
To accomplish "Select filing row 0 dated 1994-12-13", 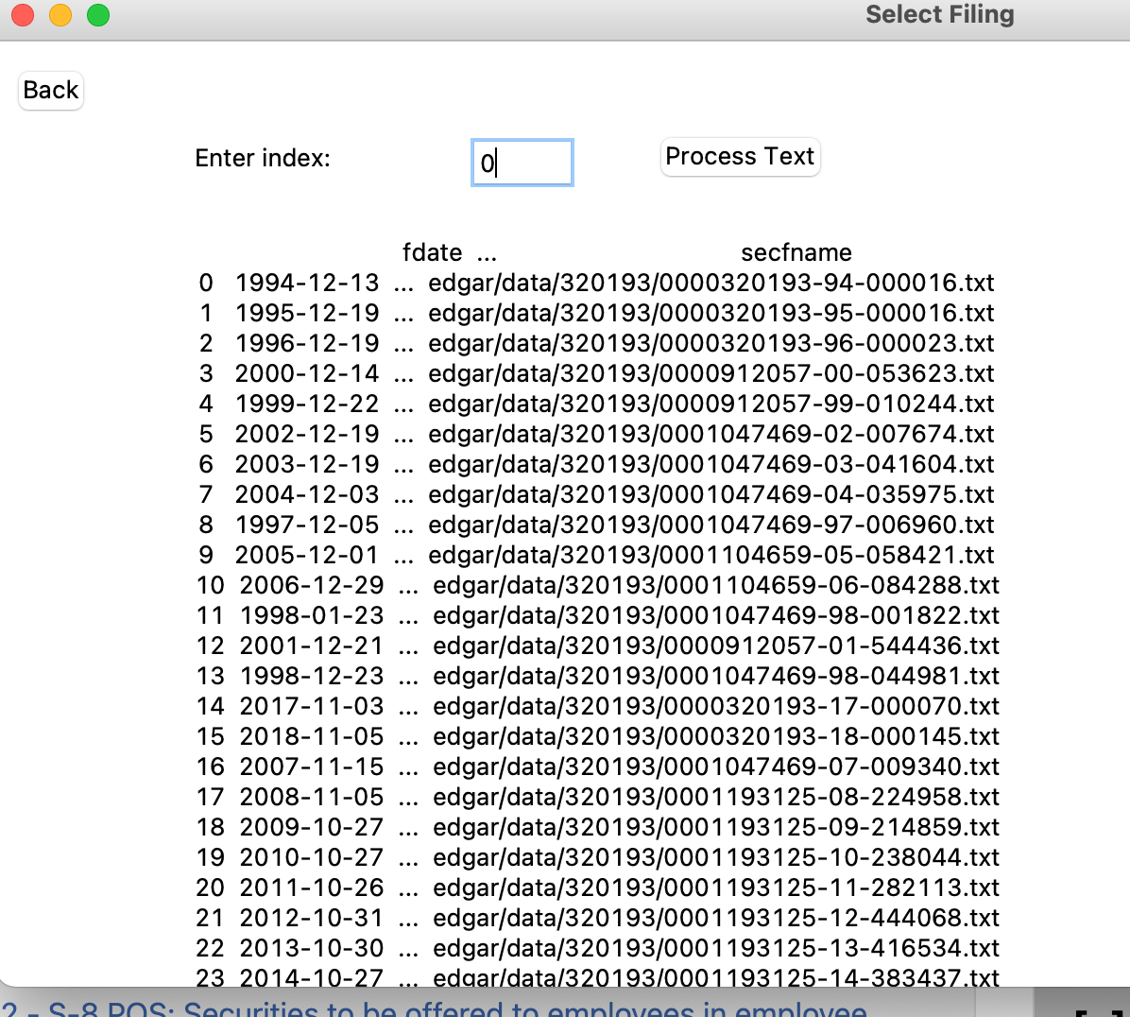I will (595, 283).
